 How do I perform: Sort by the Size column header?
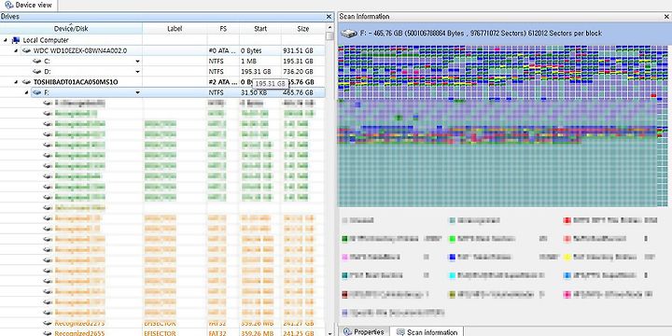[303, 29]
